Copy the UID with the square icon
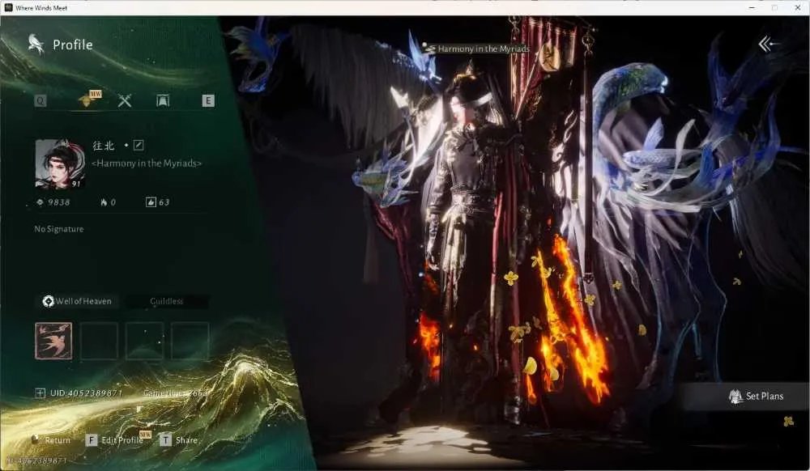Screen dimensions: 810x471 (x=40, y=393)
